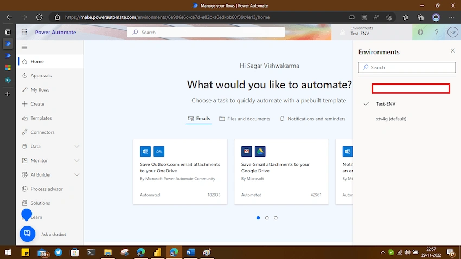The height and width of the screenshot is (259, 461).
Task: Open the SV account avatar
Action: tap(453, 32)
